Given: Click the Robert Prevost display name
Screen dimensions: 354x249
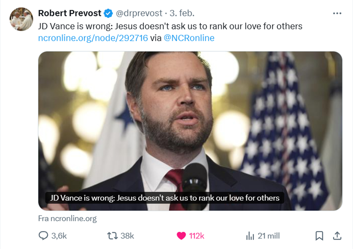Looking at the screenshot, I should coord(70,13).
